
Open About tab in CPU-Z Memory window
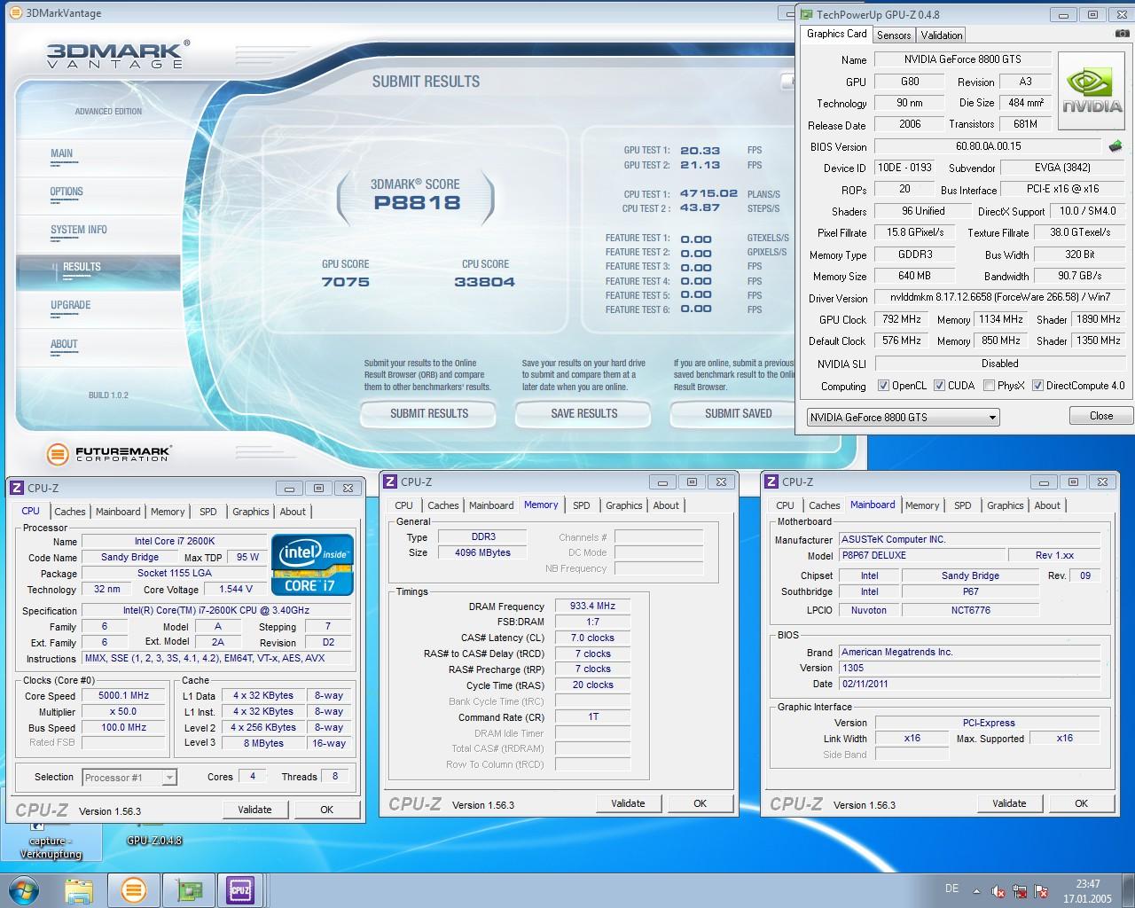[666, 505]
